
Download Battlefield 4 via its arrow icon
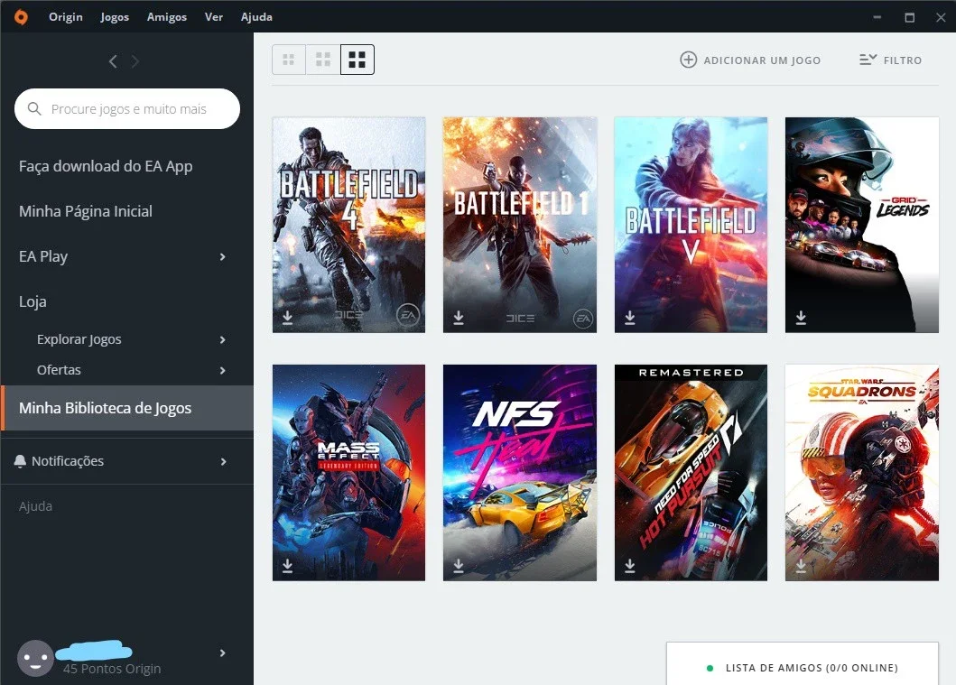(x=288, y=318)
